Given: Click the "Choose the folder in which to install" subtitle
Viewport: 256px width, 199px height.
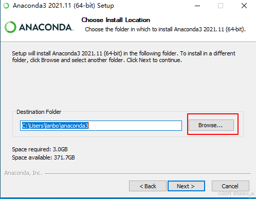Looking at the screenshot, I should pyautogui.click(x=166, y=29).
